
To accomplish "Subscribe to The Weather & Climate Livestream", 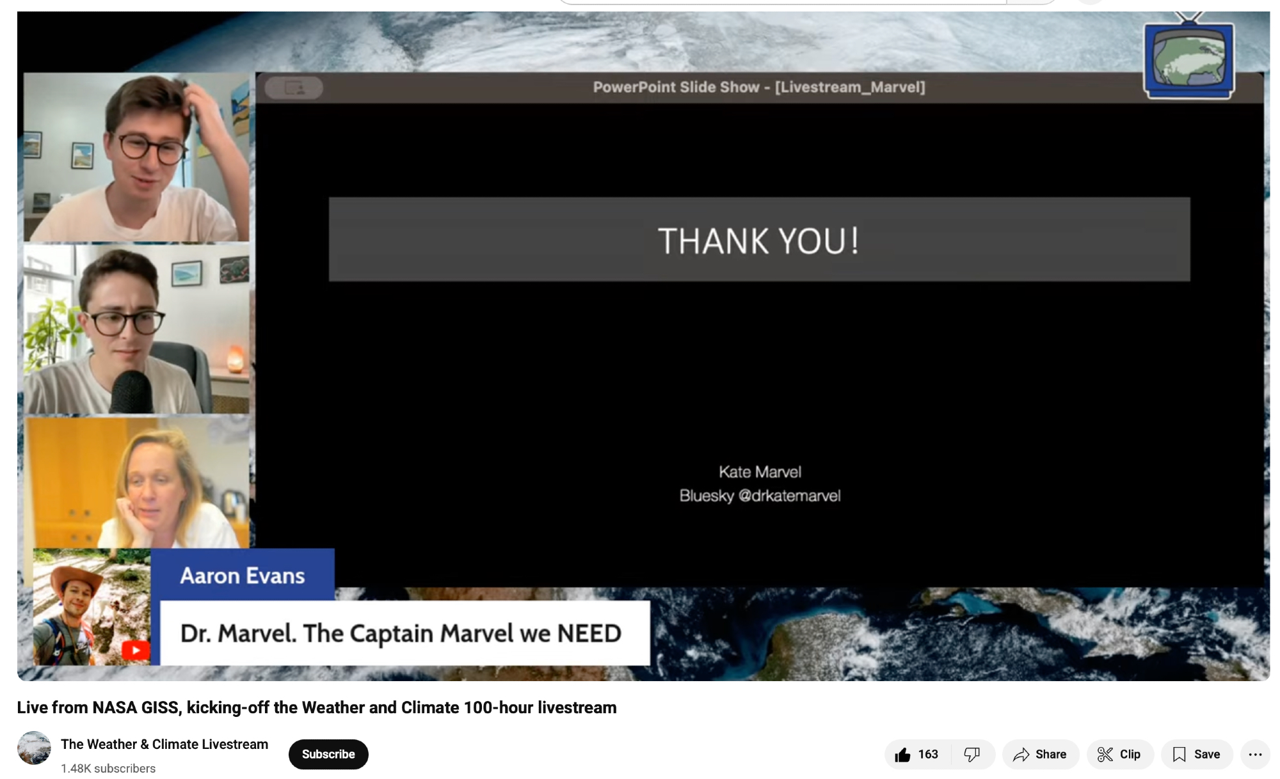I will (328, 755).
